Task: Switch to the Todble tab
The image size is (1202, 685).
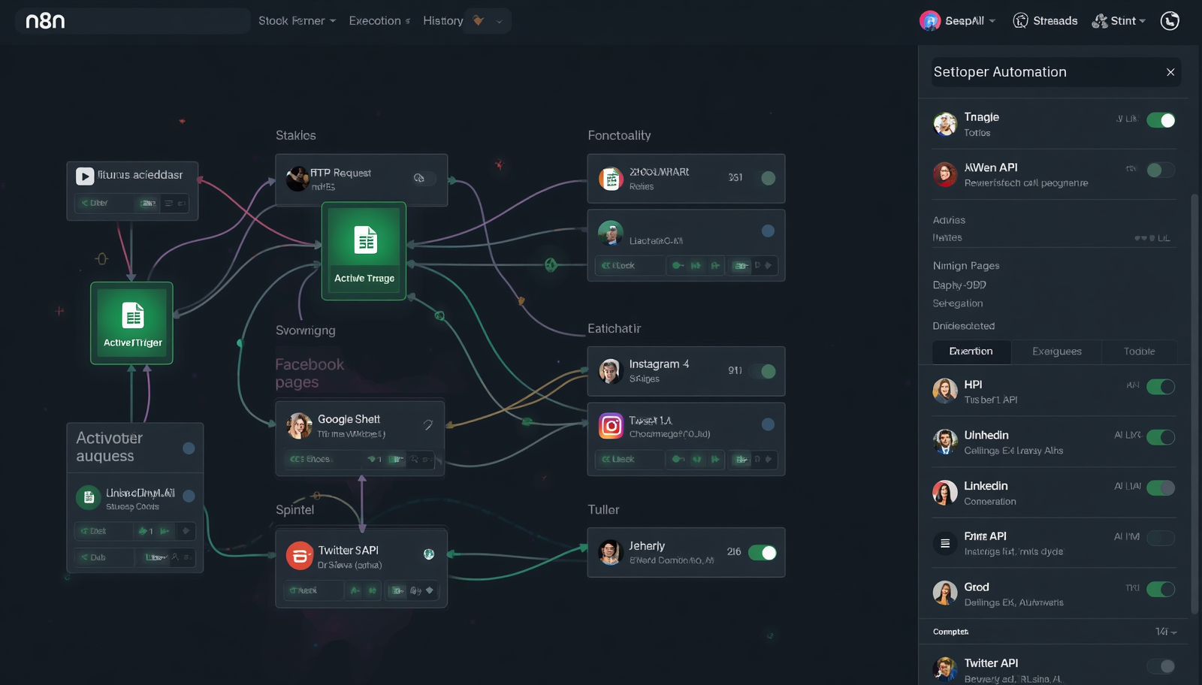Action: point(1139,352)
